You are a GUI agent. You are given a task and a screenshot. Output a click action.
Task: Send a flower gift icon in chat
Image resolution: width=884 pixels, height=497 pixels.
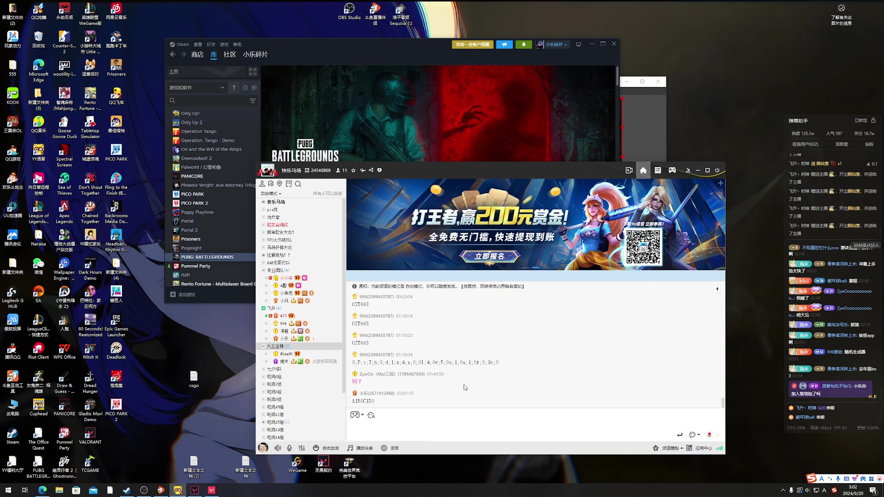tap(709, 434)
